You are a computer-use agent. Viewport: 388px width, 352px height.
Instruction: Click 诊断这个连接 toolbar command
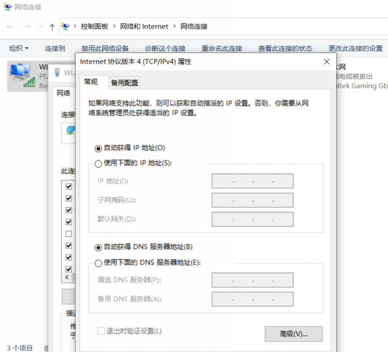pyautogui.click(x=165, y=49)
